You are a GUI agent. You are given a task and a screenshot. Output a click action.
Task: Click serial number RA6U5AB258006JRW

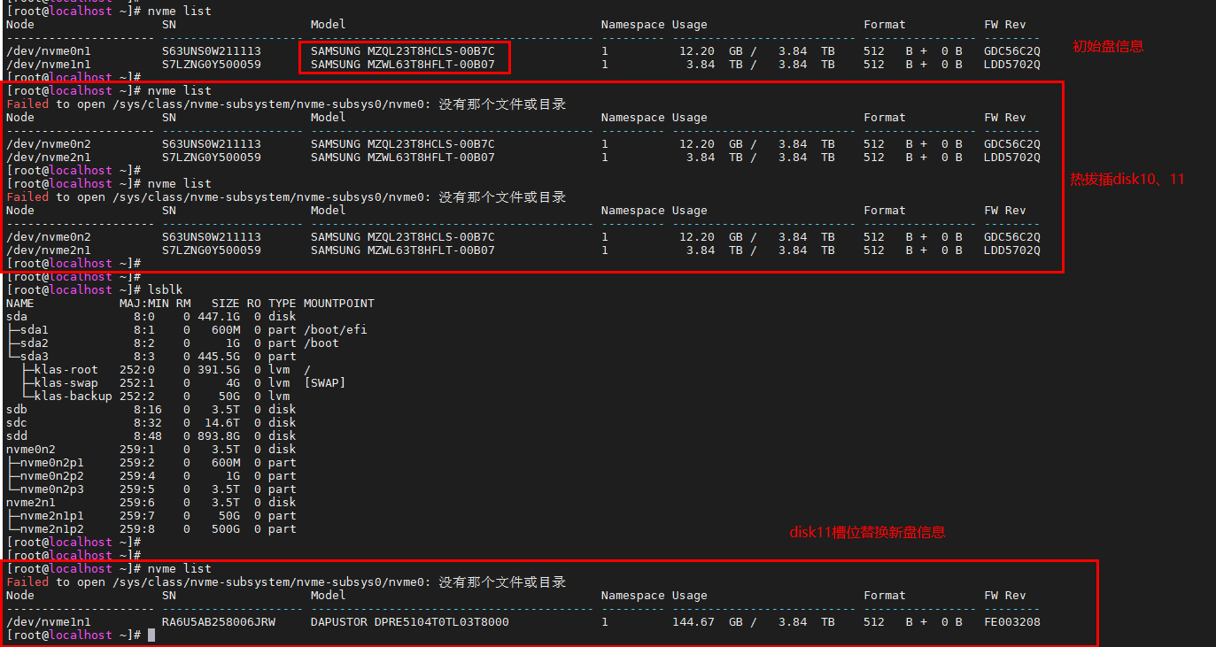click(x=218, y=621)
